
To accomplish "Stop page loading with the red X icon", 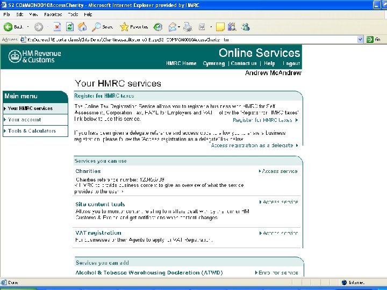I will click(58, 27).
